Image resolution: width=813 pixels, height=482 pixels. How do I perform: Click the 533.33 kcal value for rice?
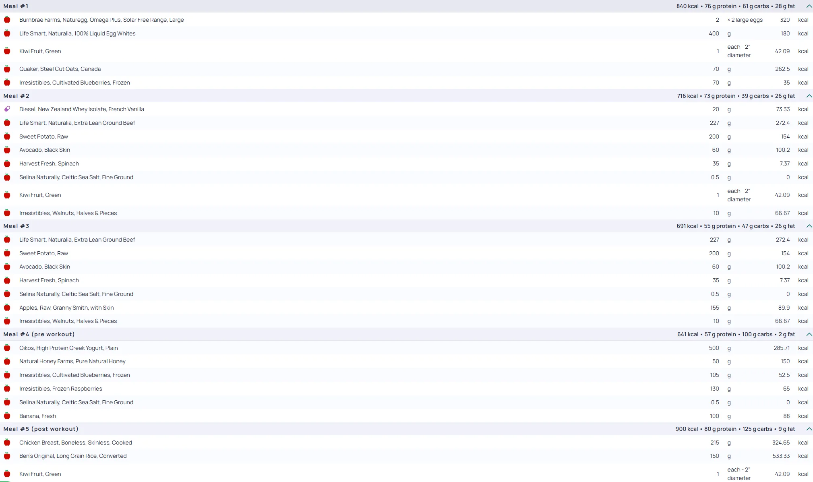(781, 456)
